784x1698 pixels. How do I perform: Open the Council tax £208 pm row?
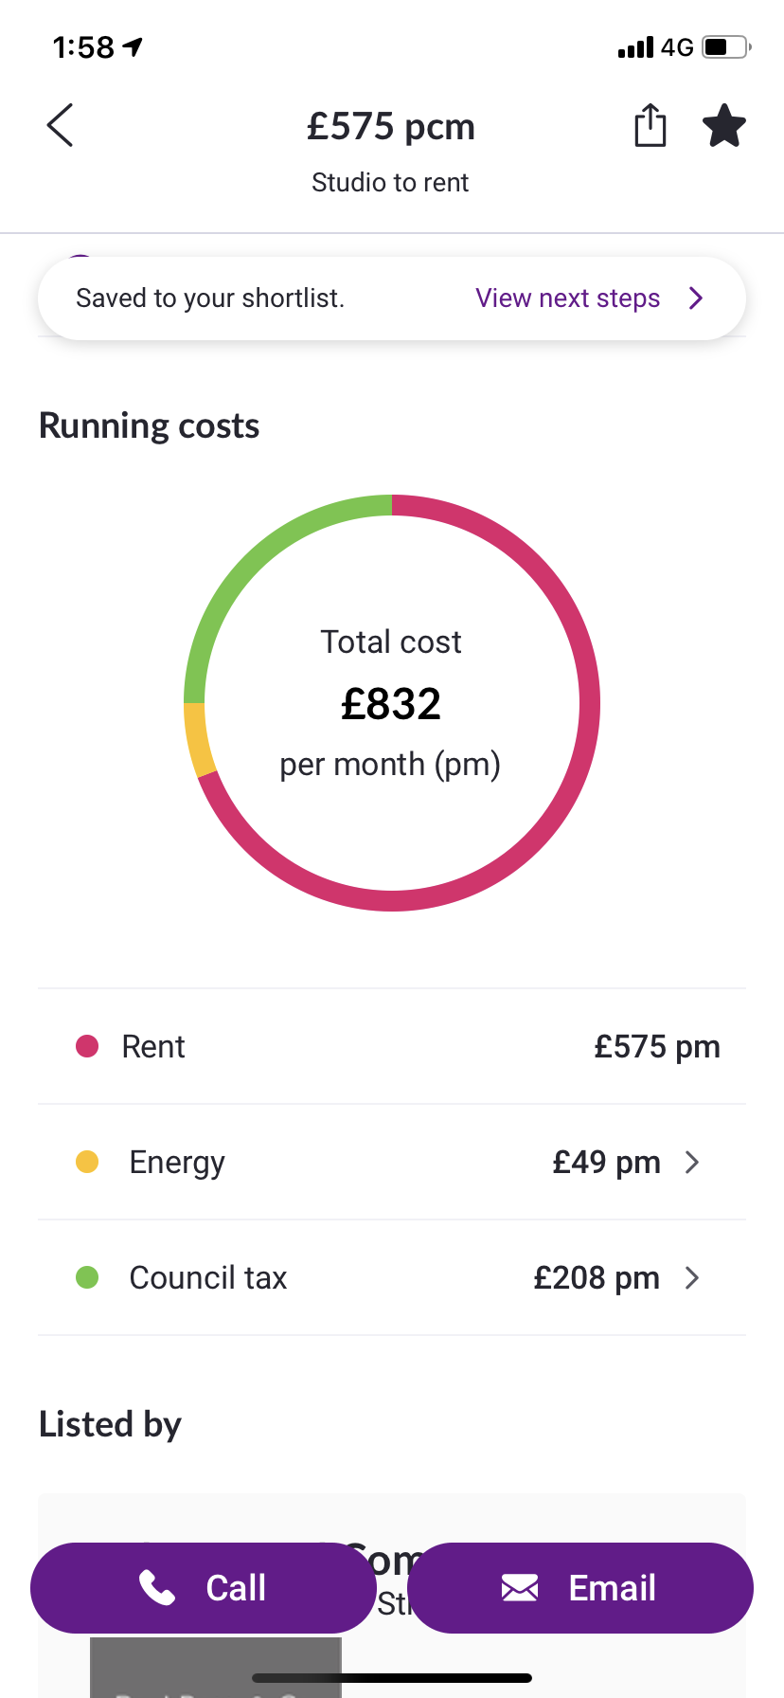[x=392, y=1277]
